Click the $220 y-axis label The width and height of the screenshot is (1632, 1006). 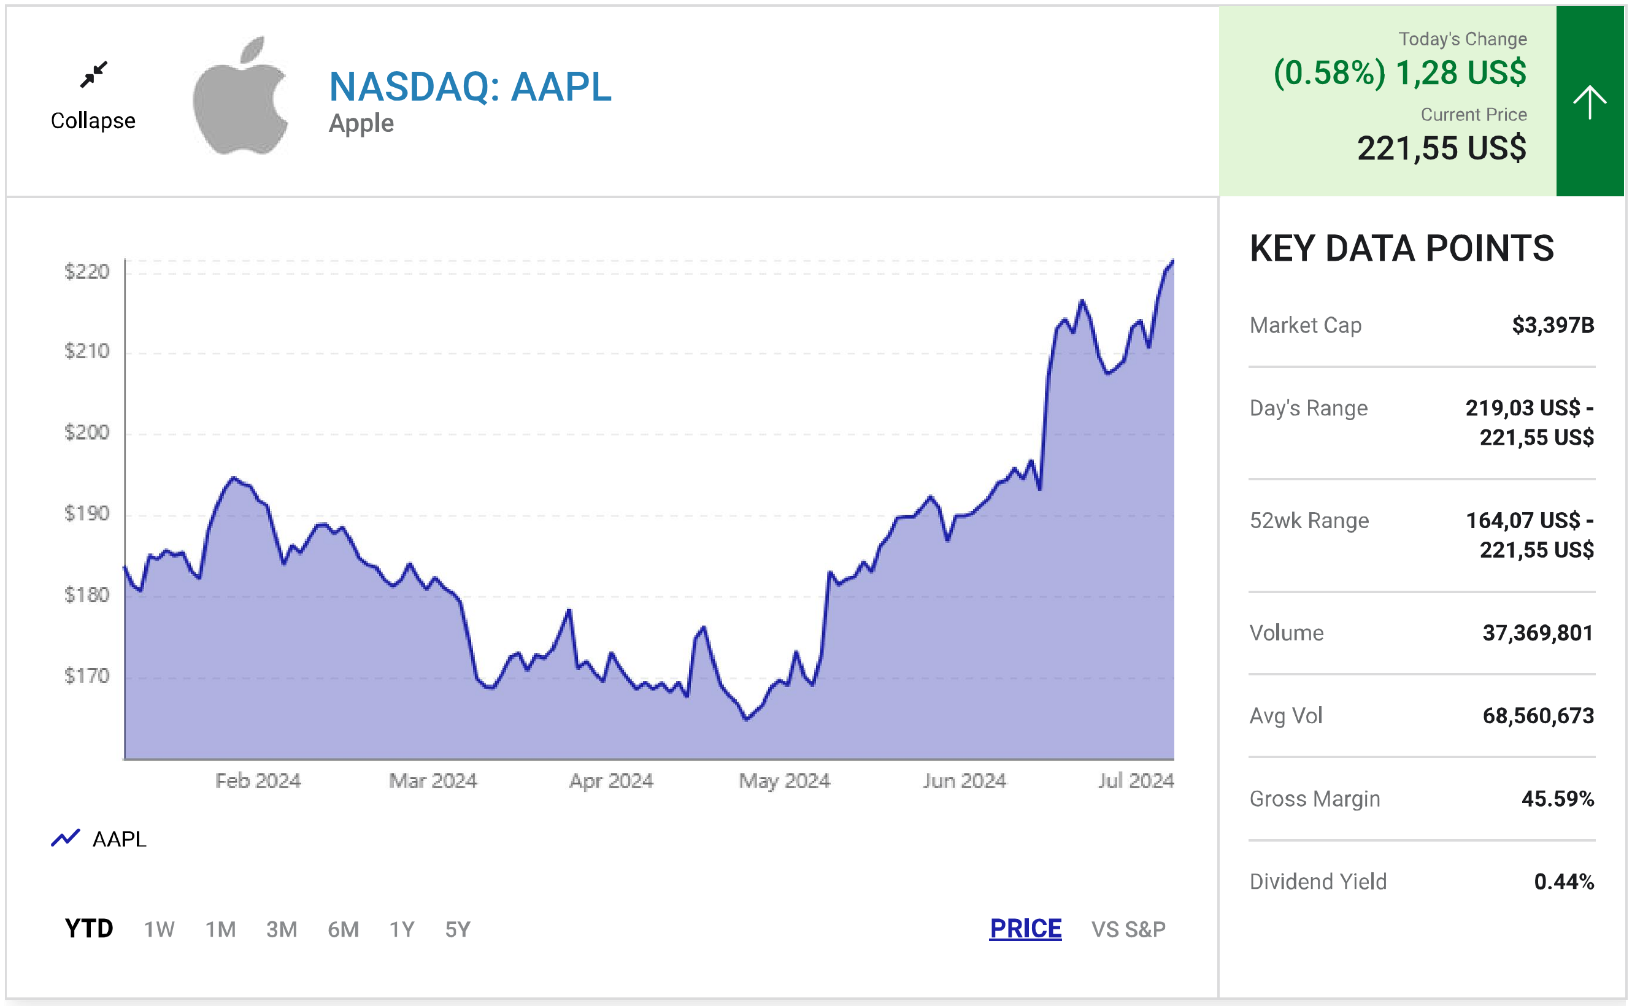coord(87,272)
